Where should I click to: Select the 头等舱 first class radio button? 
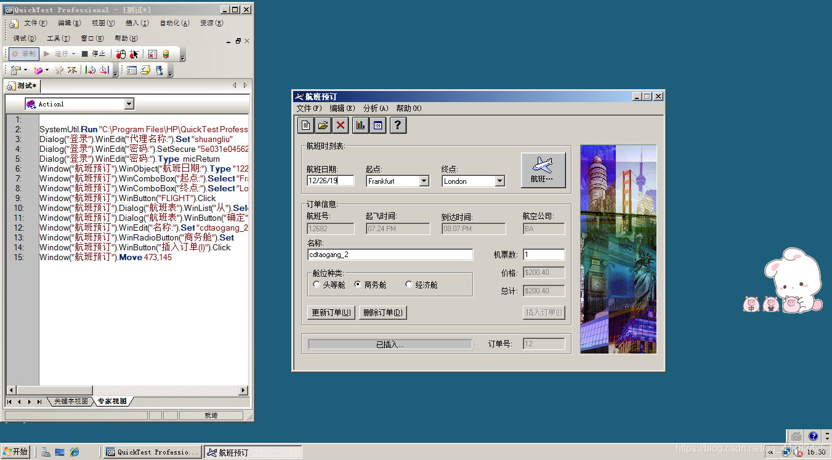317,284
